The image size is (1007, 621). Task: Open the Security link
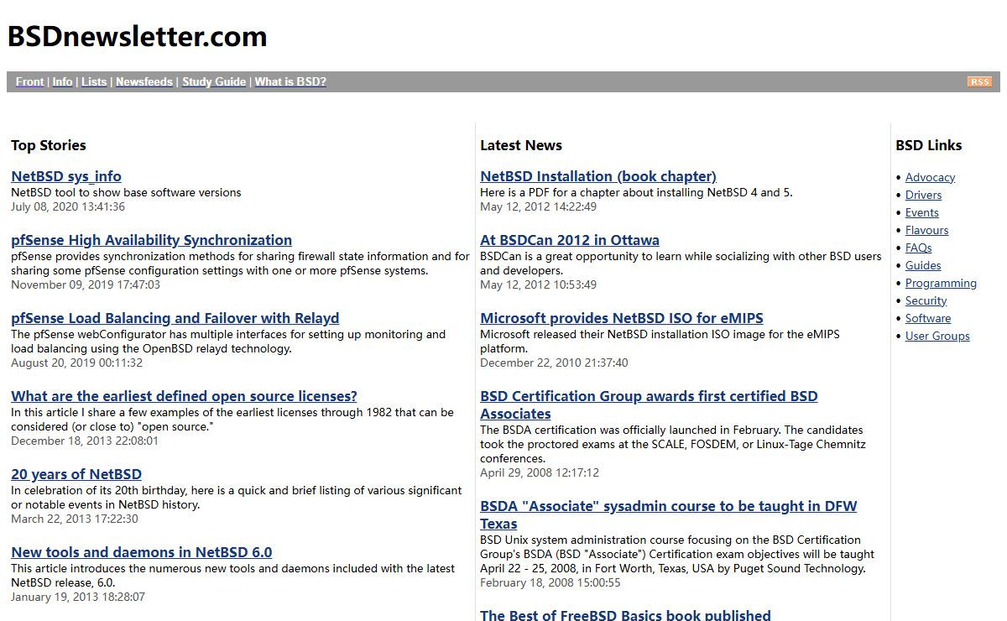[926, 300]
